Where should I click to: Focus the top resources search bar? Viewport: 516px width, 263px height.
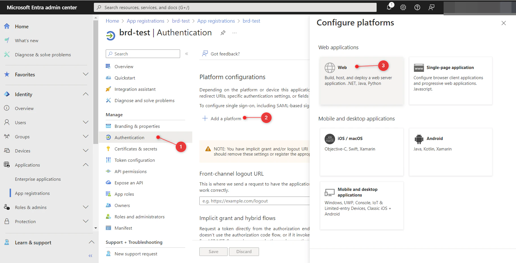point(235,7)
